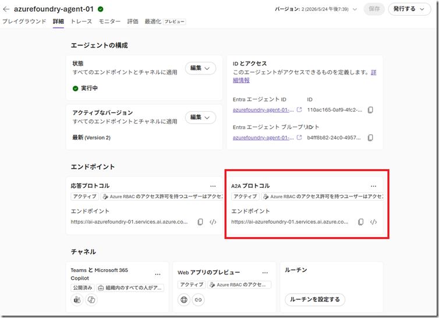Screen dimensions: 439x318
Task: Click the green verified badge next to agent name
Action: tap(101, 9)
